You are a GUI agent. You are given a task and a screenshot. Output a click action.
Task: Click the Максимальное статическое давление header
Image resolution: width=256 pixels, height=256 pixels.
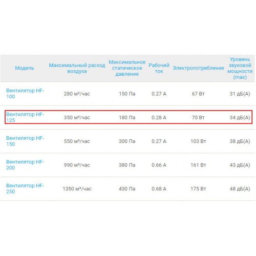tap(127, 68)
